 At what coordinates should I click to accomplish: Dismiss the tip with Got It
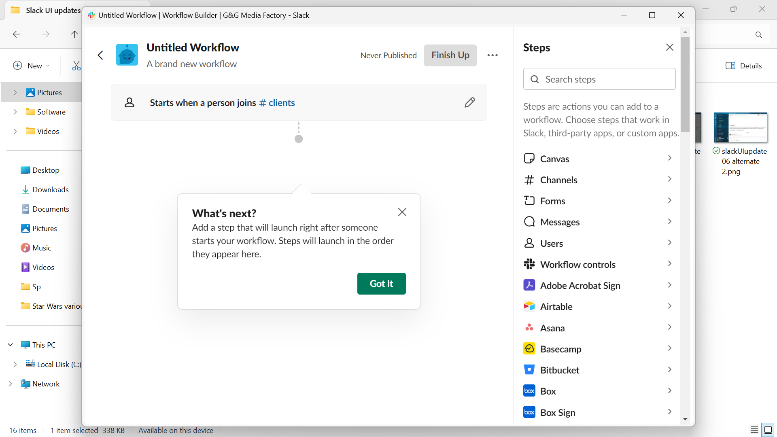[381, 284]
